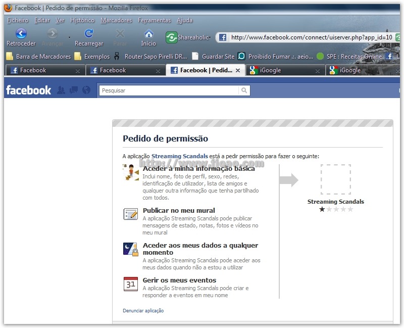Open Router Sapo Pirelli bookmark
404x328 pixels.
[x=150, y=56]
